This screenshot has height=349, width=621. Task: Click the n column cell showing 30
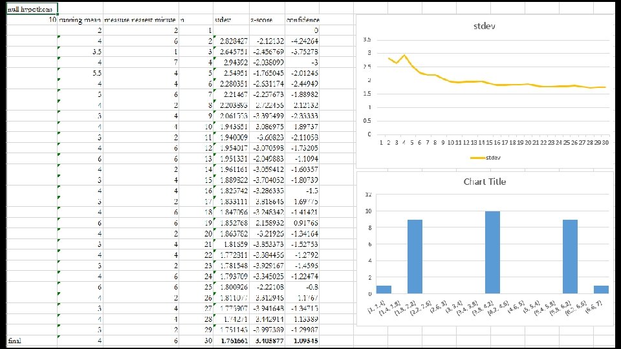(x=195, y=341)
